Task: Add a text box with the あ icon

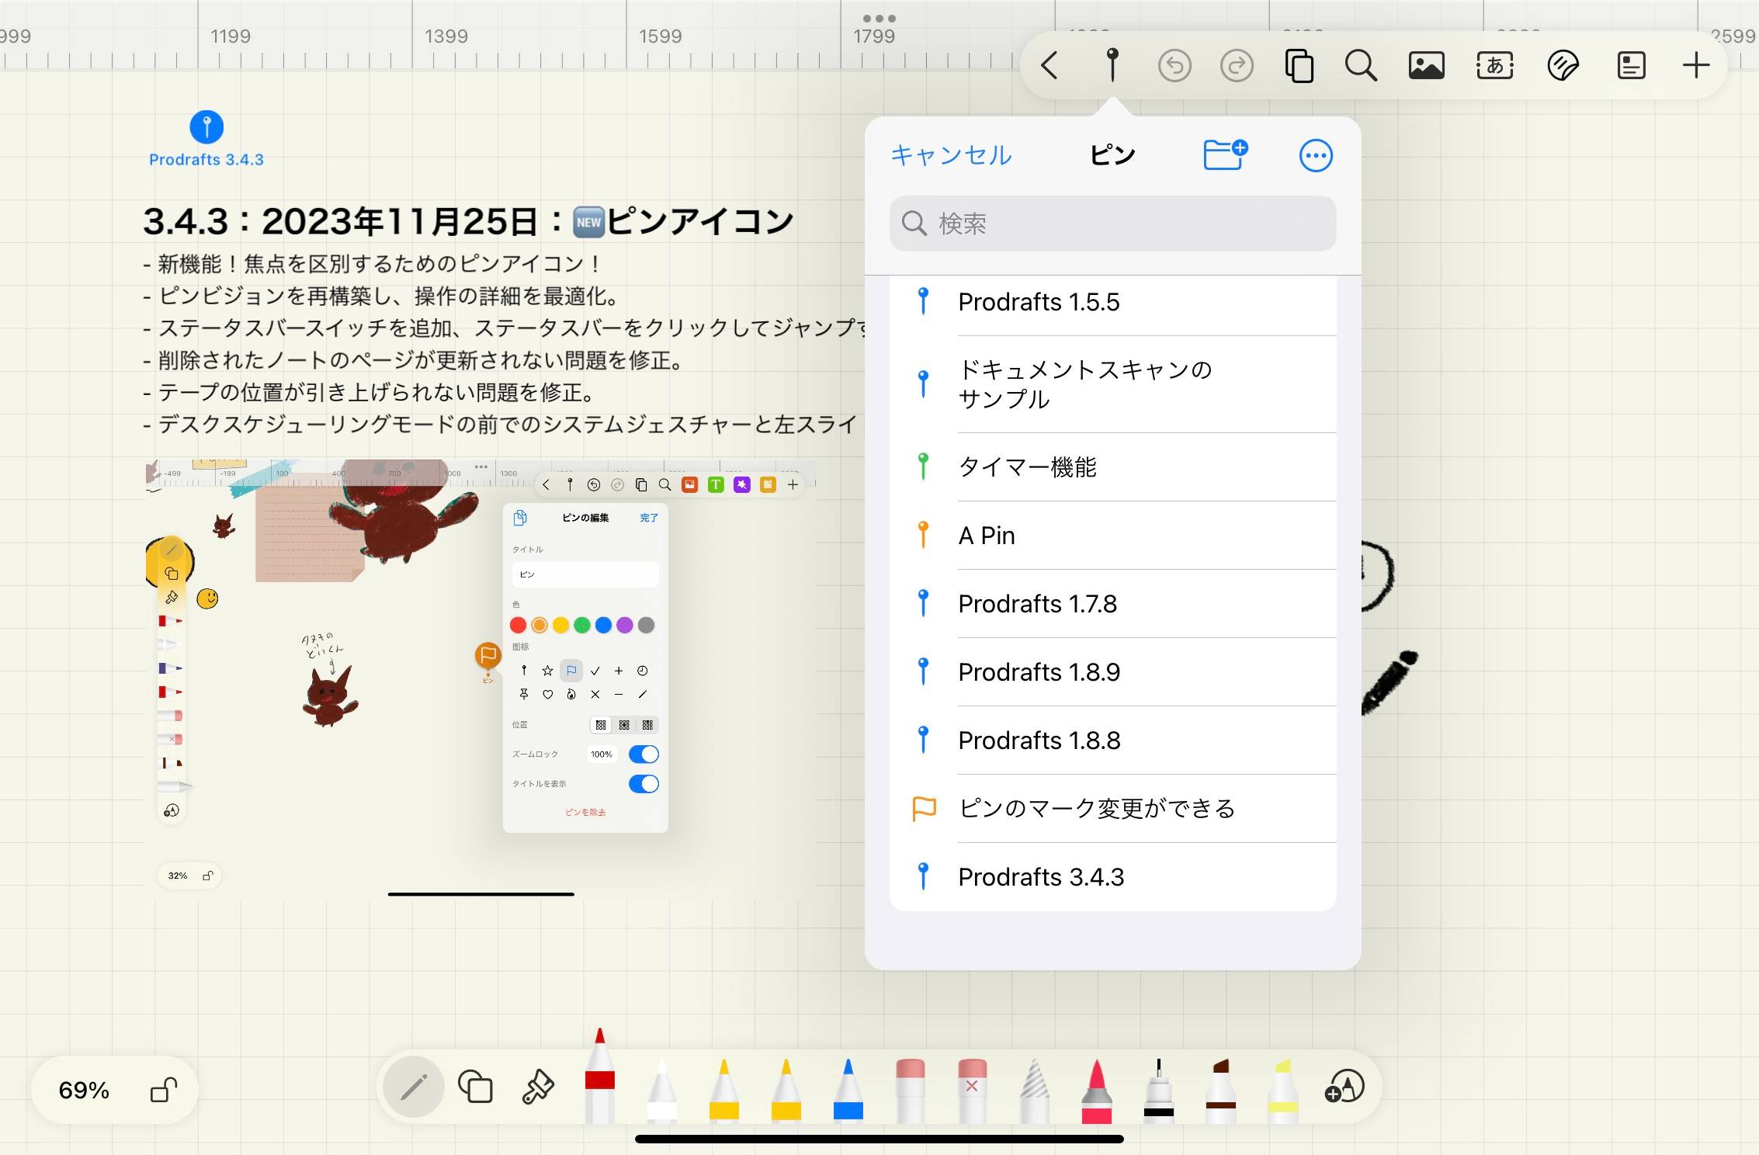Action: coord(1495,66)
